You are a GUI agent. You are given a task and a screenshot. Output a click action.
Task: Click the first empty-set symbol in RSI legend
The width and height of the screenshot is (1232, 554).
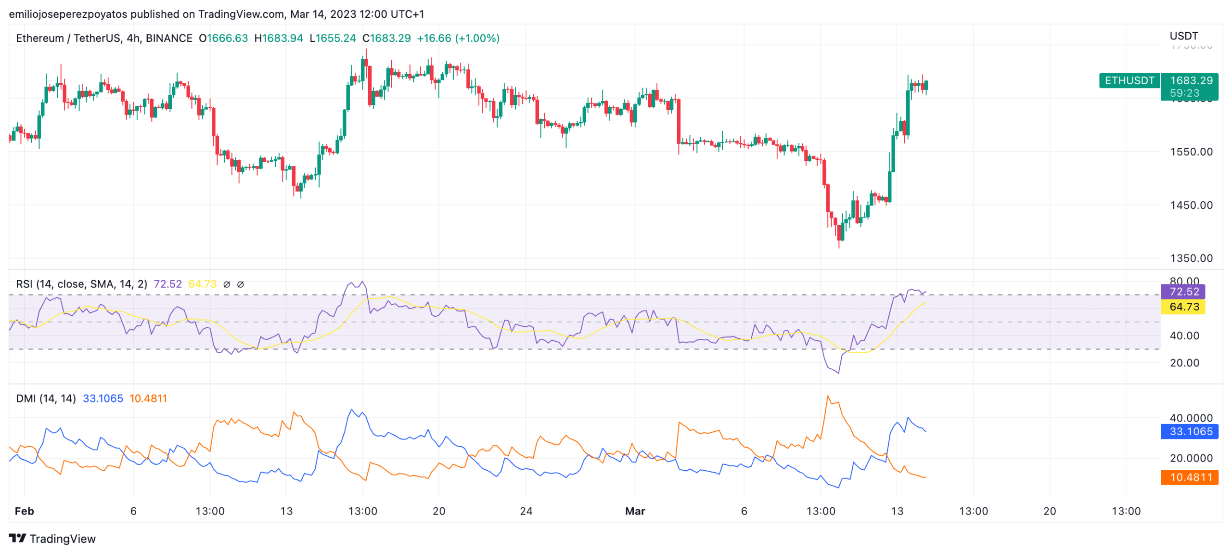(x=227, y=284)
